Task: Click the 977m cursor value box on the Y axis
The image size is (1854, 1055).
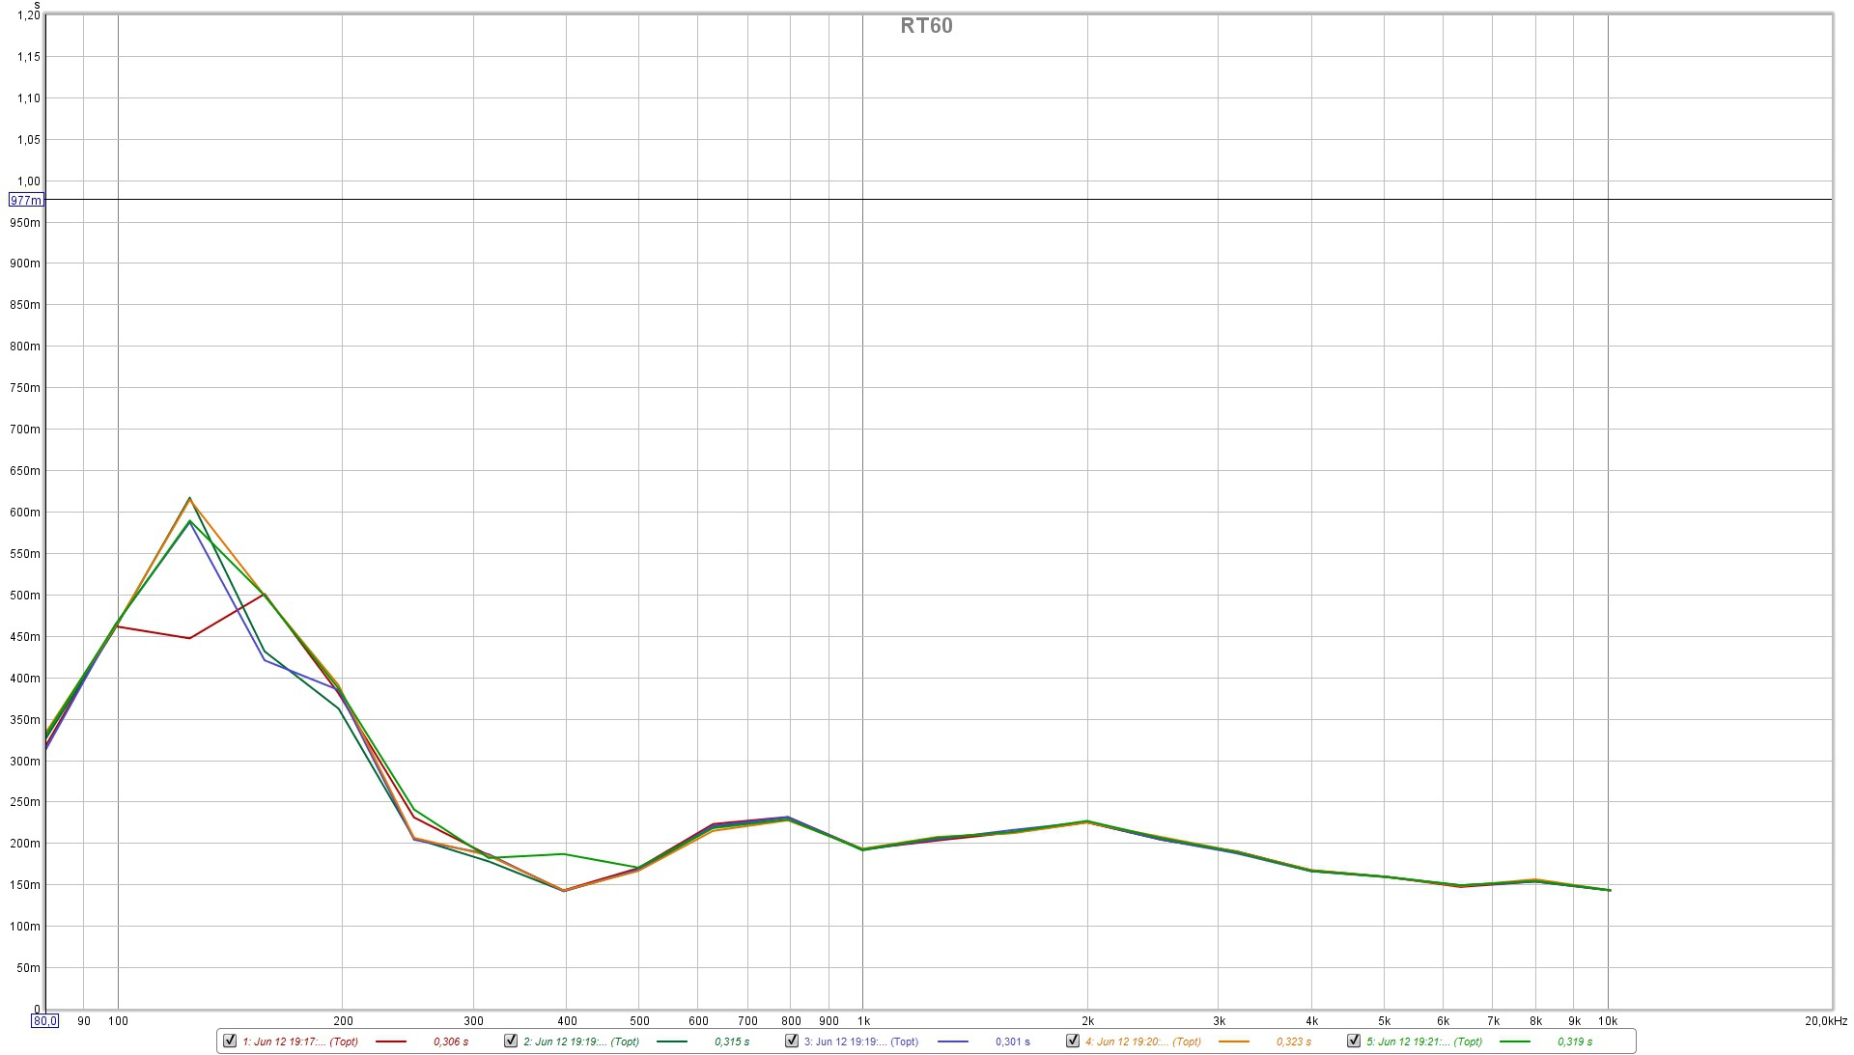Action: (x=26, y=200)
